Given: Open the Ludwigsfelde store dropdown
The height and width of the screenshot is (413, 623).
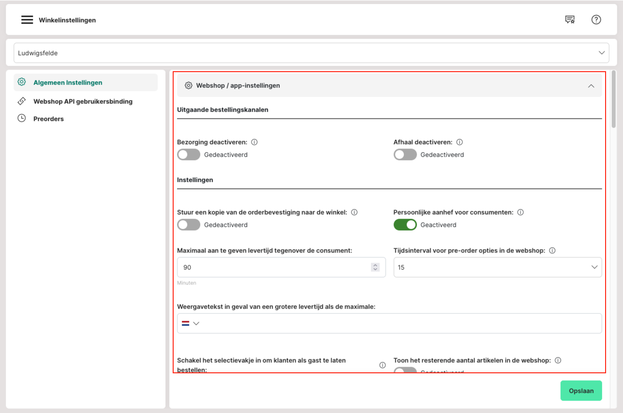Looking at the screenshot, I should (x=311, y=53).
